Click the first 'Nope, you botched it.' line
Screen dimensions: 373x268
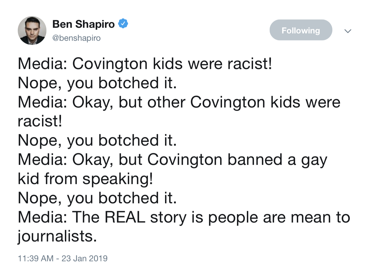[x=97, y=83]
